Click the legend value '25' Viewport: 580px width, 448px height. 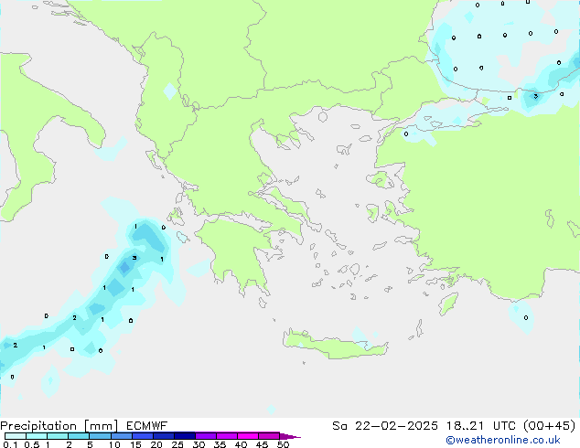(177, 444)
